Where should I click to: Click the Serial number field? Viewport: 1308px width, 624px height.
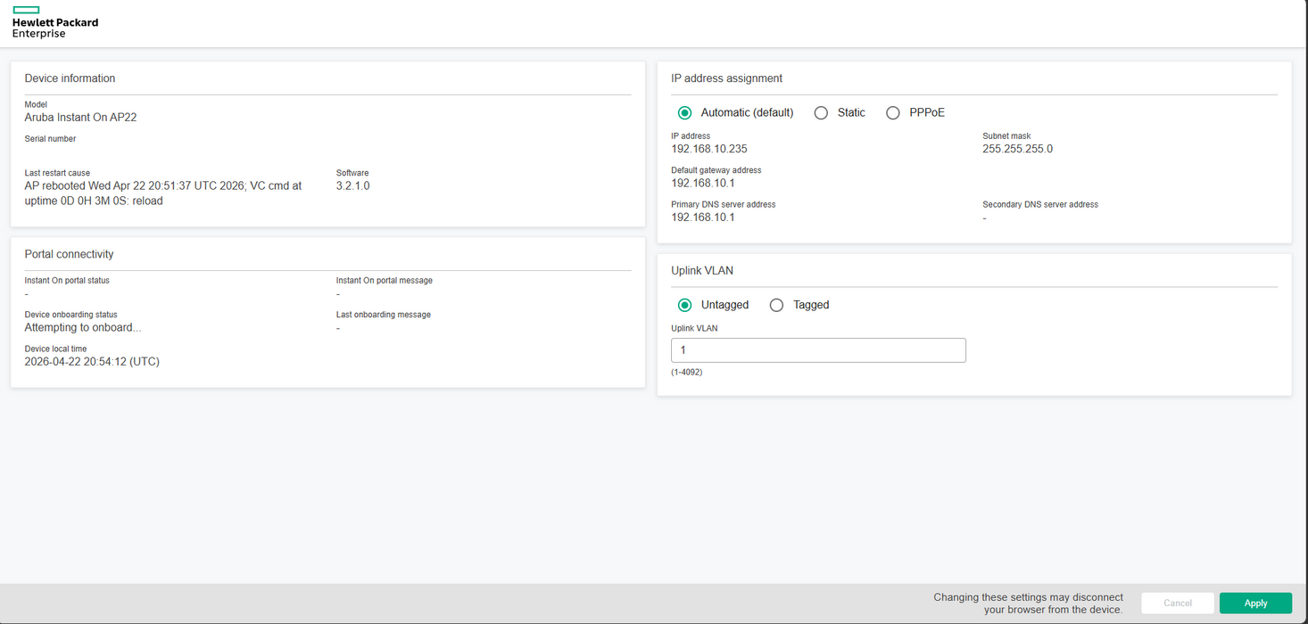tap(50, 138)
